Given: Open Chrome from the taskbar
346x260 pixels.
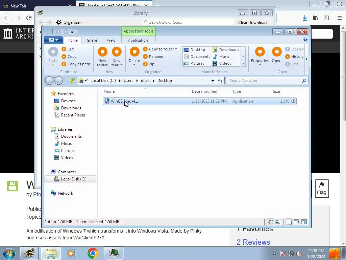Looking at the screenshot, I should pos(93,253).
